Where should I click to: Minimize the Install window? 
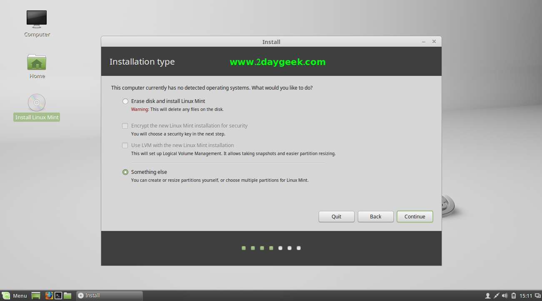click(424, 42)
